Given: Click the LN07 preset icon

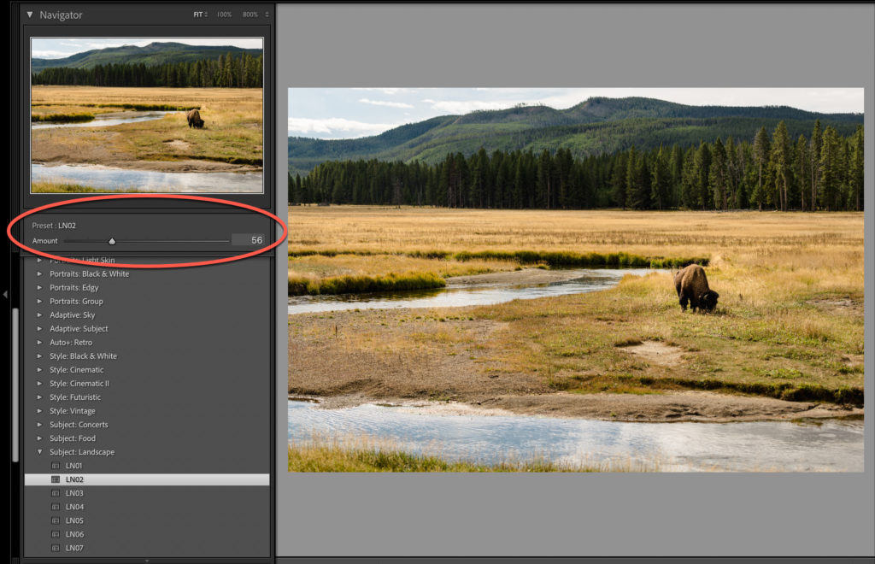Looking at the screenshot, I should point(56,549).
